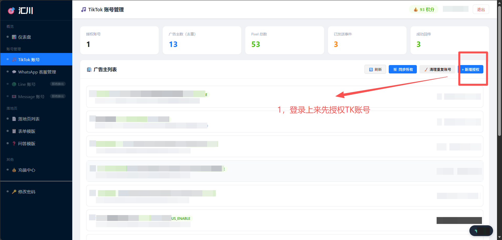Click the 清理重复账号 button
This screenshot has width=502, height=240.
[437, 70]
